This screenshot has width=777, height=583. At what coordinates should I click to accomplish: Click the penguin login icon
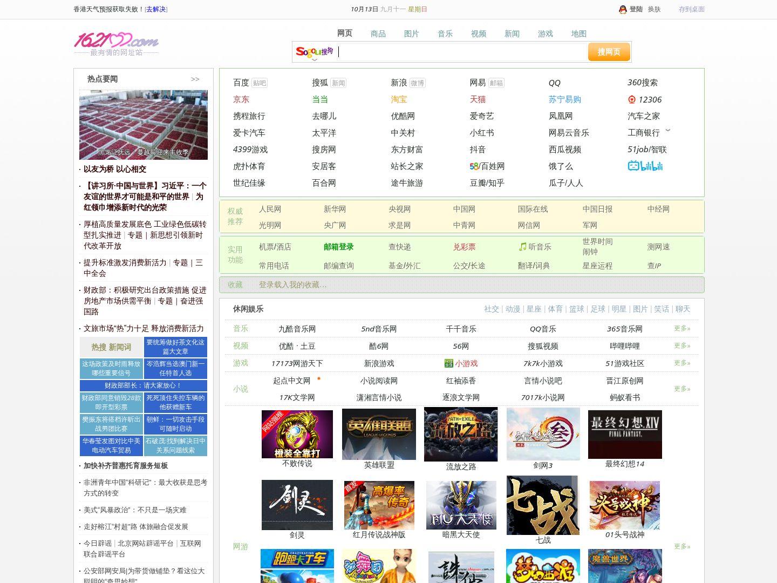(623, 9)
